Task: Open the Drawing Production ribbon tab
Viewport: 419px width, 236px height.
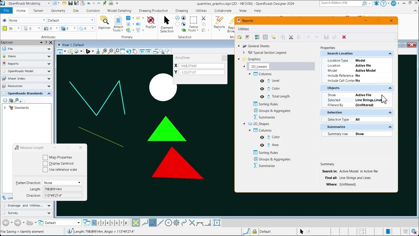Action: click(153, 10)
